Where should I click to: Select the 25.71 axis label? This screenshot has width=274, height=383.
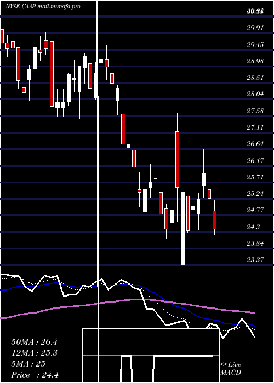pyautogui.click(x=255, y=177)
